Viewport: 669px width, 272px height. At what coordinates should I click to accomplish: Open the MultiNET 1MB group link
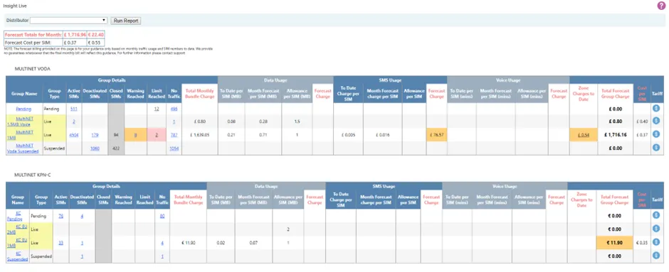click(x=21, y=135)
